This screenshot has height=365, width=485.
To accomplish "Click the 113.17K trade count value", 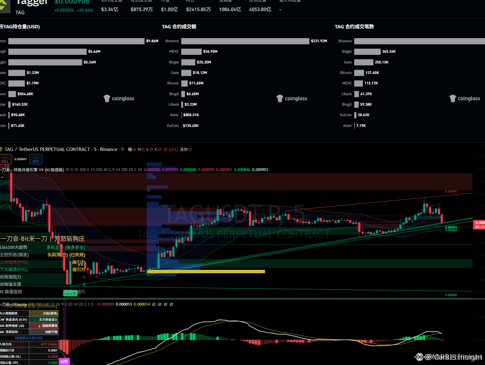I will (371, 83).
